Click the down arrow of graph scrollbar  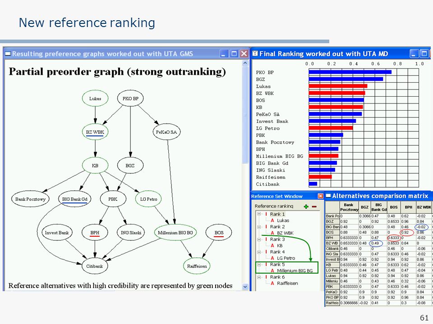click(245, 287)
